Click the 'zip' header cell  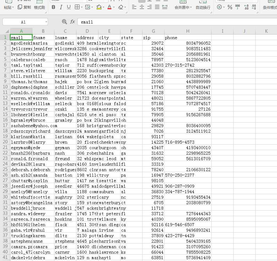pyautogui.click(x=153, y=38)
